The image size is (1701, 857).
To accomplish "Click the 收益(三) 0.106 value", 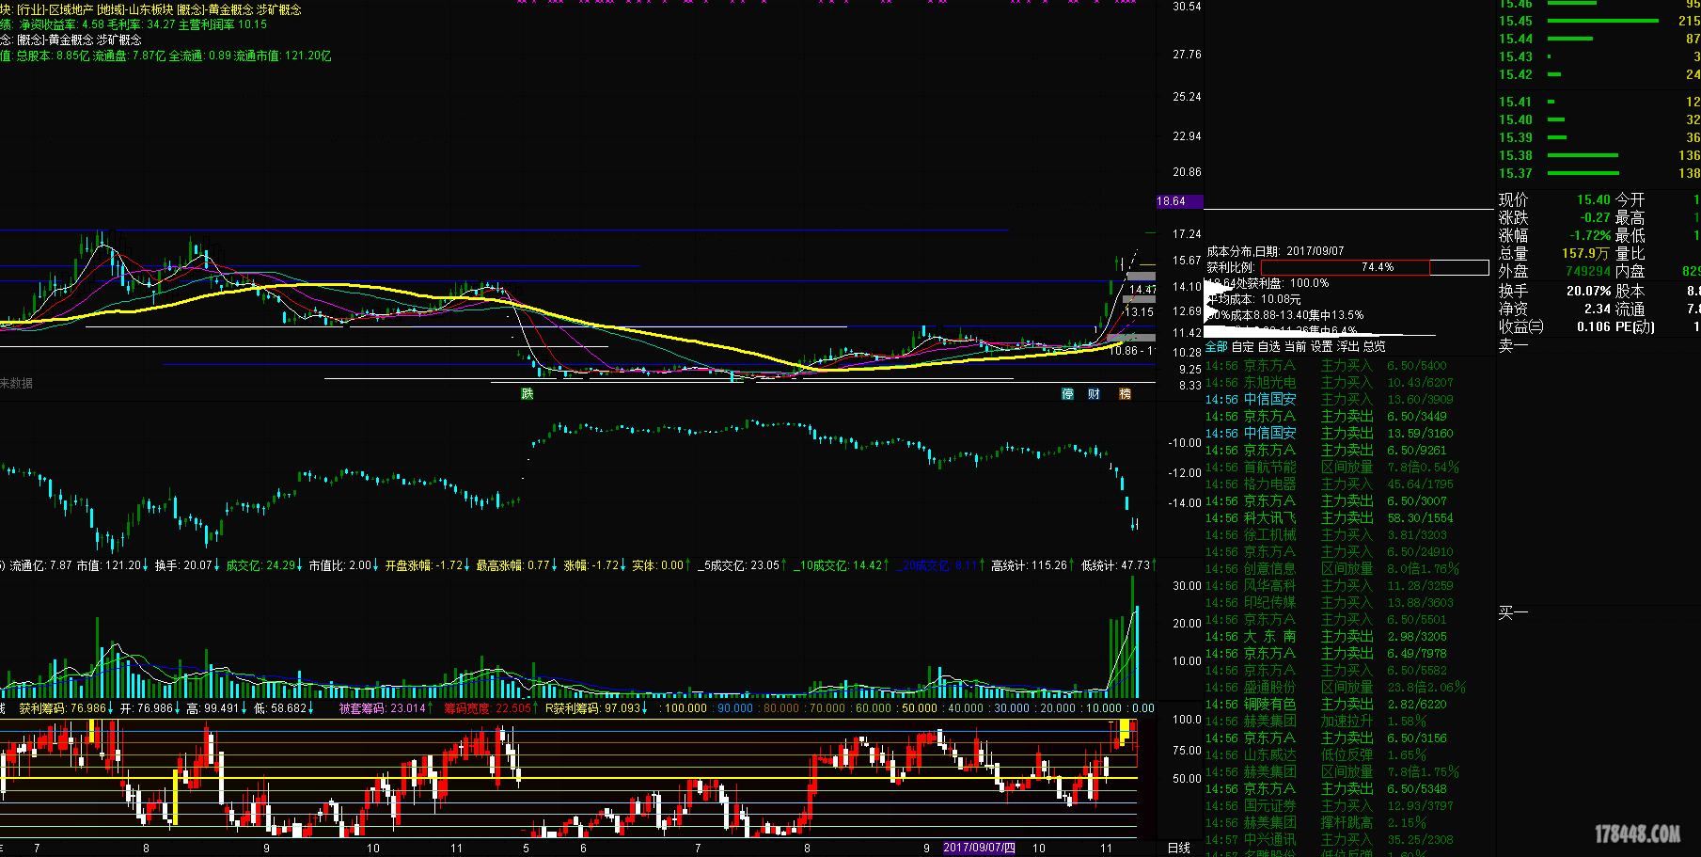I will tap(1594, 326).
